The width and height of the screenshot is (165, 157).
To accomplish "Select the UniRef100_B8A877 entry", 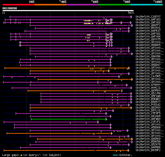I will [148, 102].
